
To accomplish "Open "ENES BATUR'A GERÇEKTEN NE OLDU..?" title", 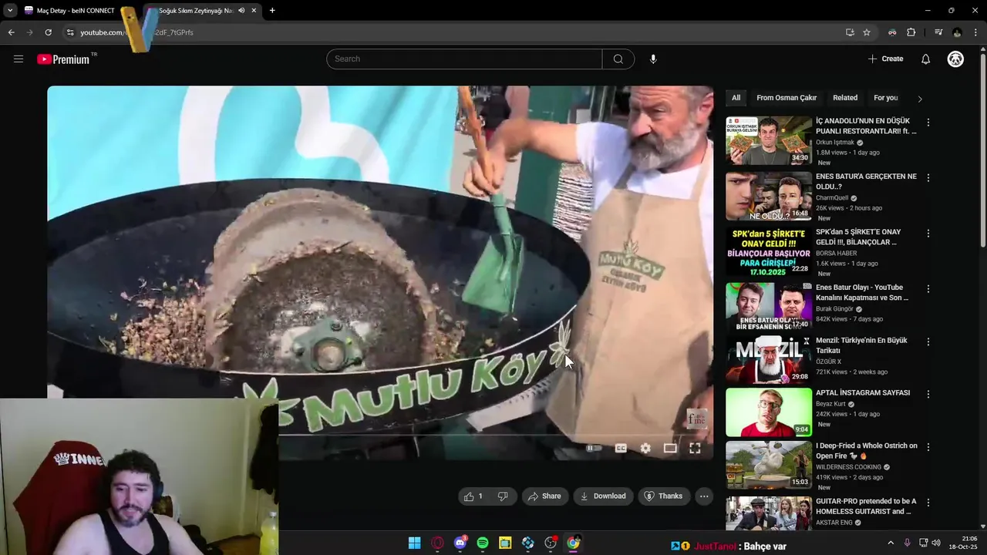I will pos(866,181).
